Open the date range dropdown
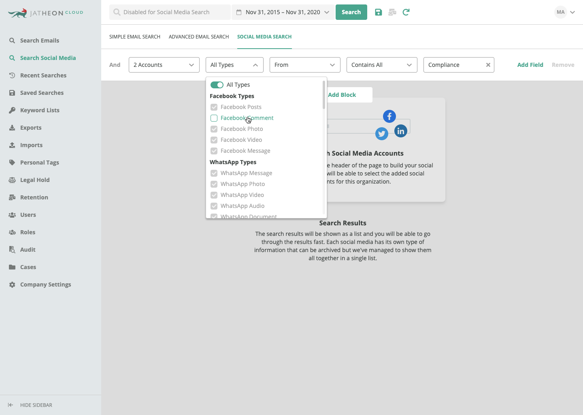 tap(283, 12)
